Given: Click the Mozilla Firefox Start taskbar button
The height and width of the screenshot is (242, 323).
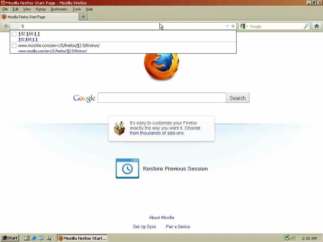Looking at the screenshot, I should 82,238.
